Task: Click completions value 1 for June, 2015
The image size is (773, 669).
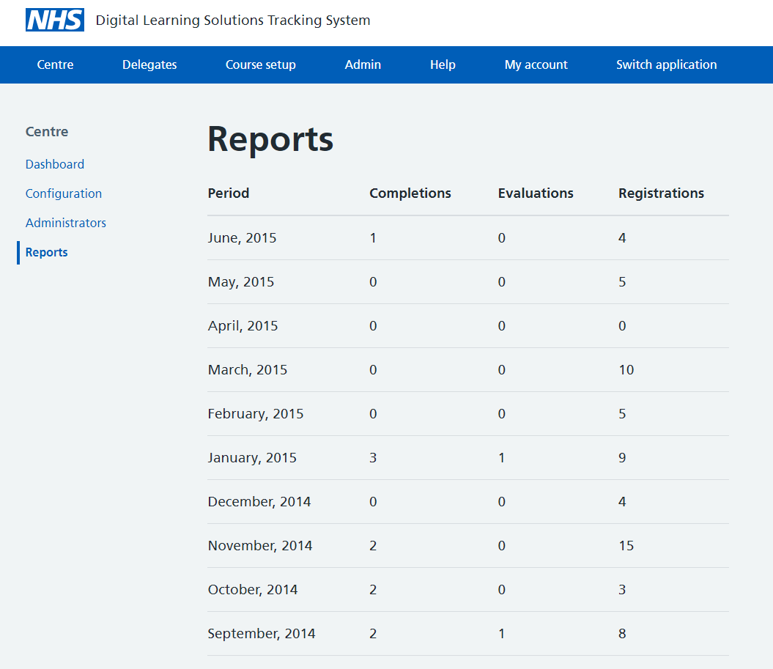Action: 373,238
